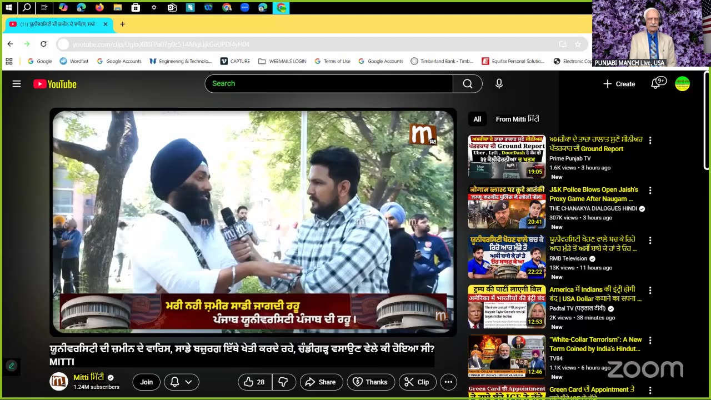Viewport: 711px width, 400px height.
Task: Open Windows taskbar search
Action: click(27, 8)
